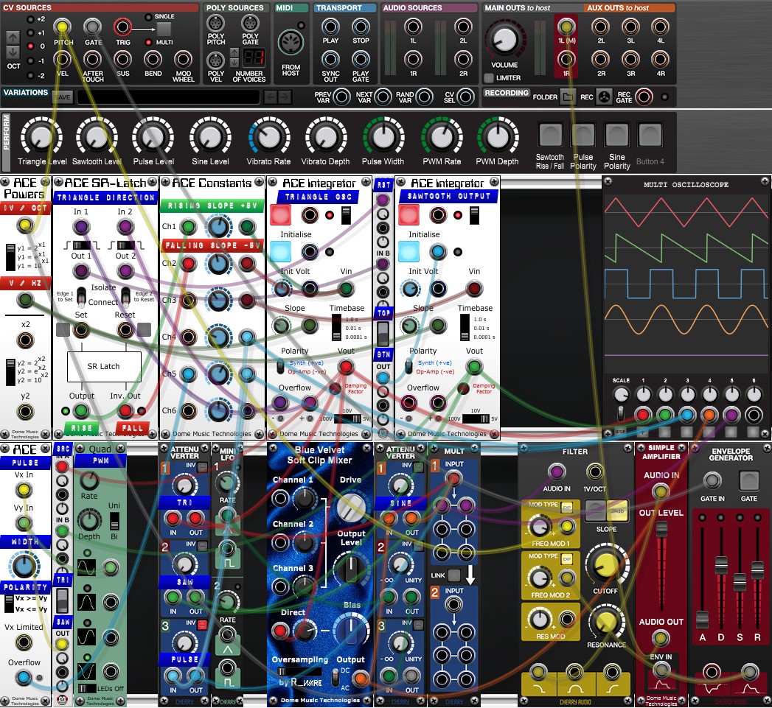Switch the filter SLOPE to 24db
Viewport: 772px width, 708px height.
pyautogui.click(x=617, y=511)
